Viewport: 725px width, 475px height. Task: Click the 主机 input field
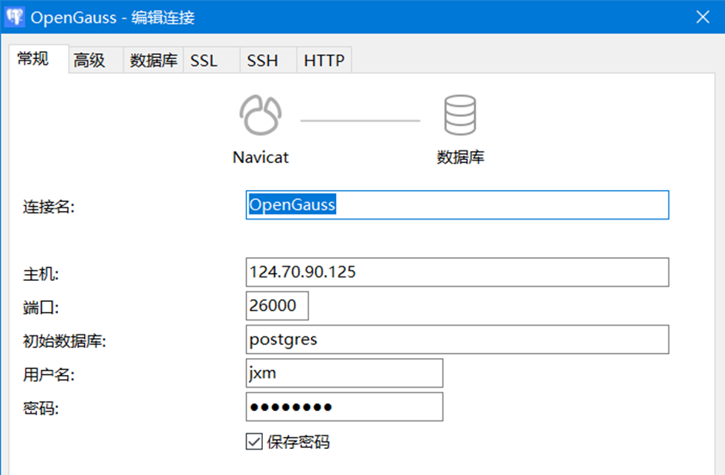[x=457, y=272]
